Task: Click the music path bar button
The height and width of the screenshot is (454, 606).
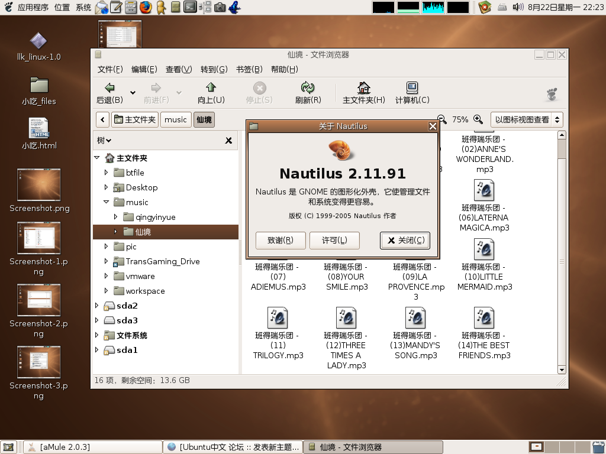Action: click(x=175, y=119)
